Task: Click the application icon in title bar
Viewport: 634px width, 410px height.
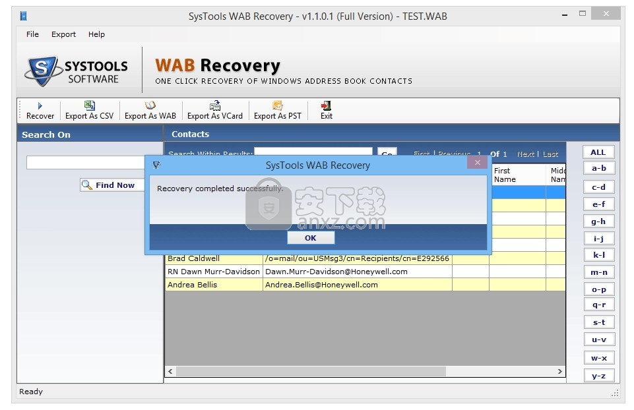Action: 24,16
